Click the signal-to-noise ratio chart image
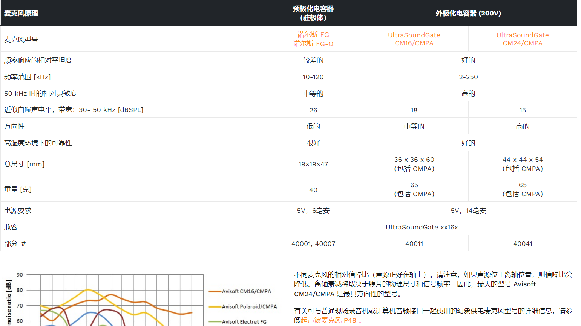The height and width of the screenshot is (326, 581). [x=141, y=298]
